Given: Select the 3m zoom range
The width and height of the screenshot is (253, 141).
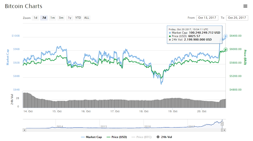Looking at the screenshot, I should pyautogui.click(x=61, y=18).
